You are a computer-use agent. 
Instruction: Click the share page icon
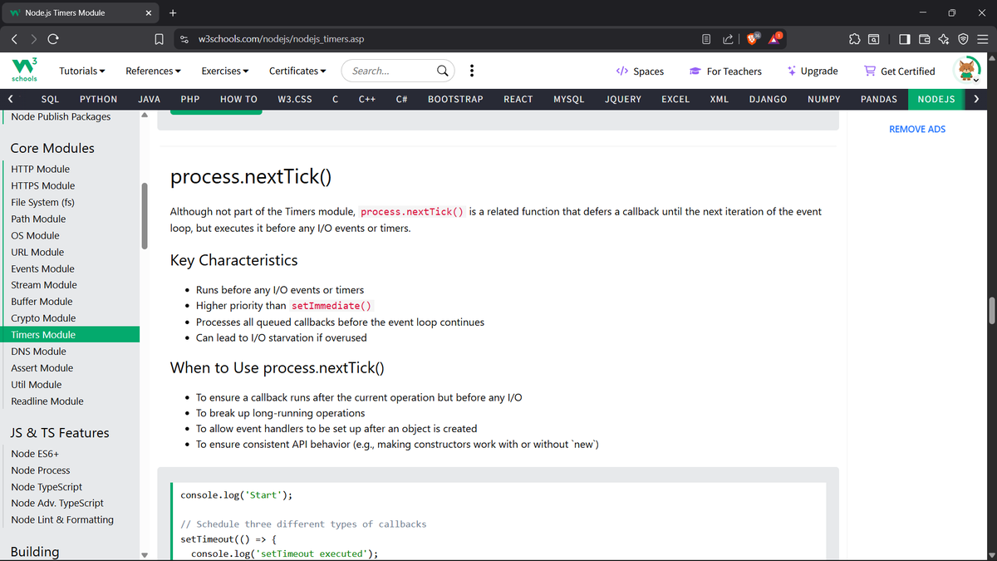(729, 39)
